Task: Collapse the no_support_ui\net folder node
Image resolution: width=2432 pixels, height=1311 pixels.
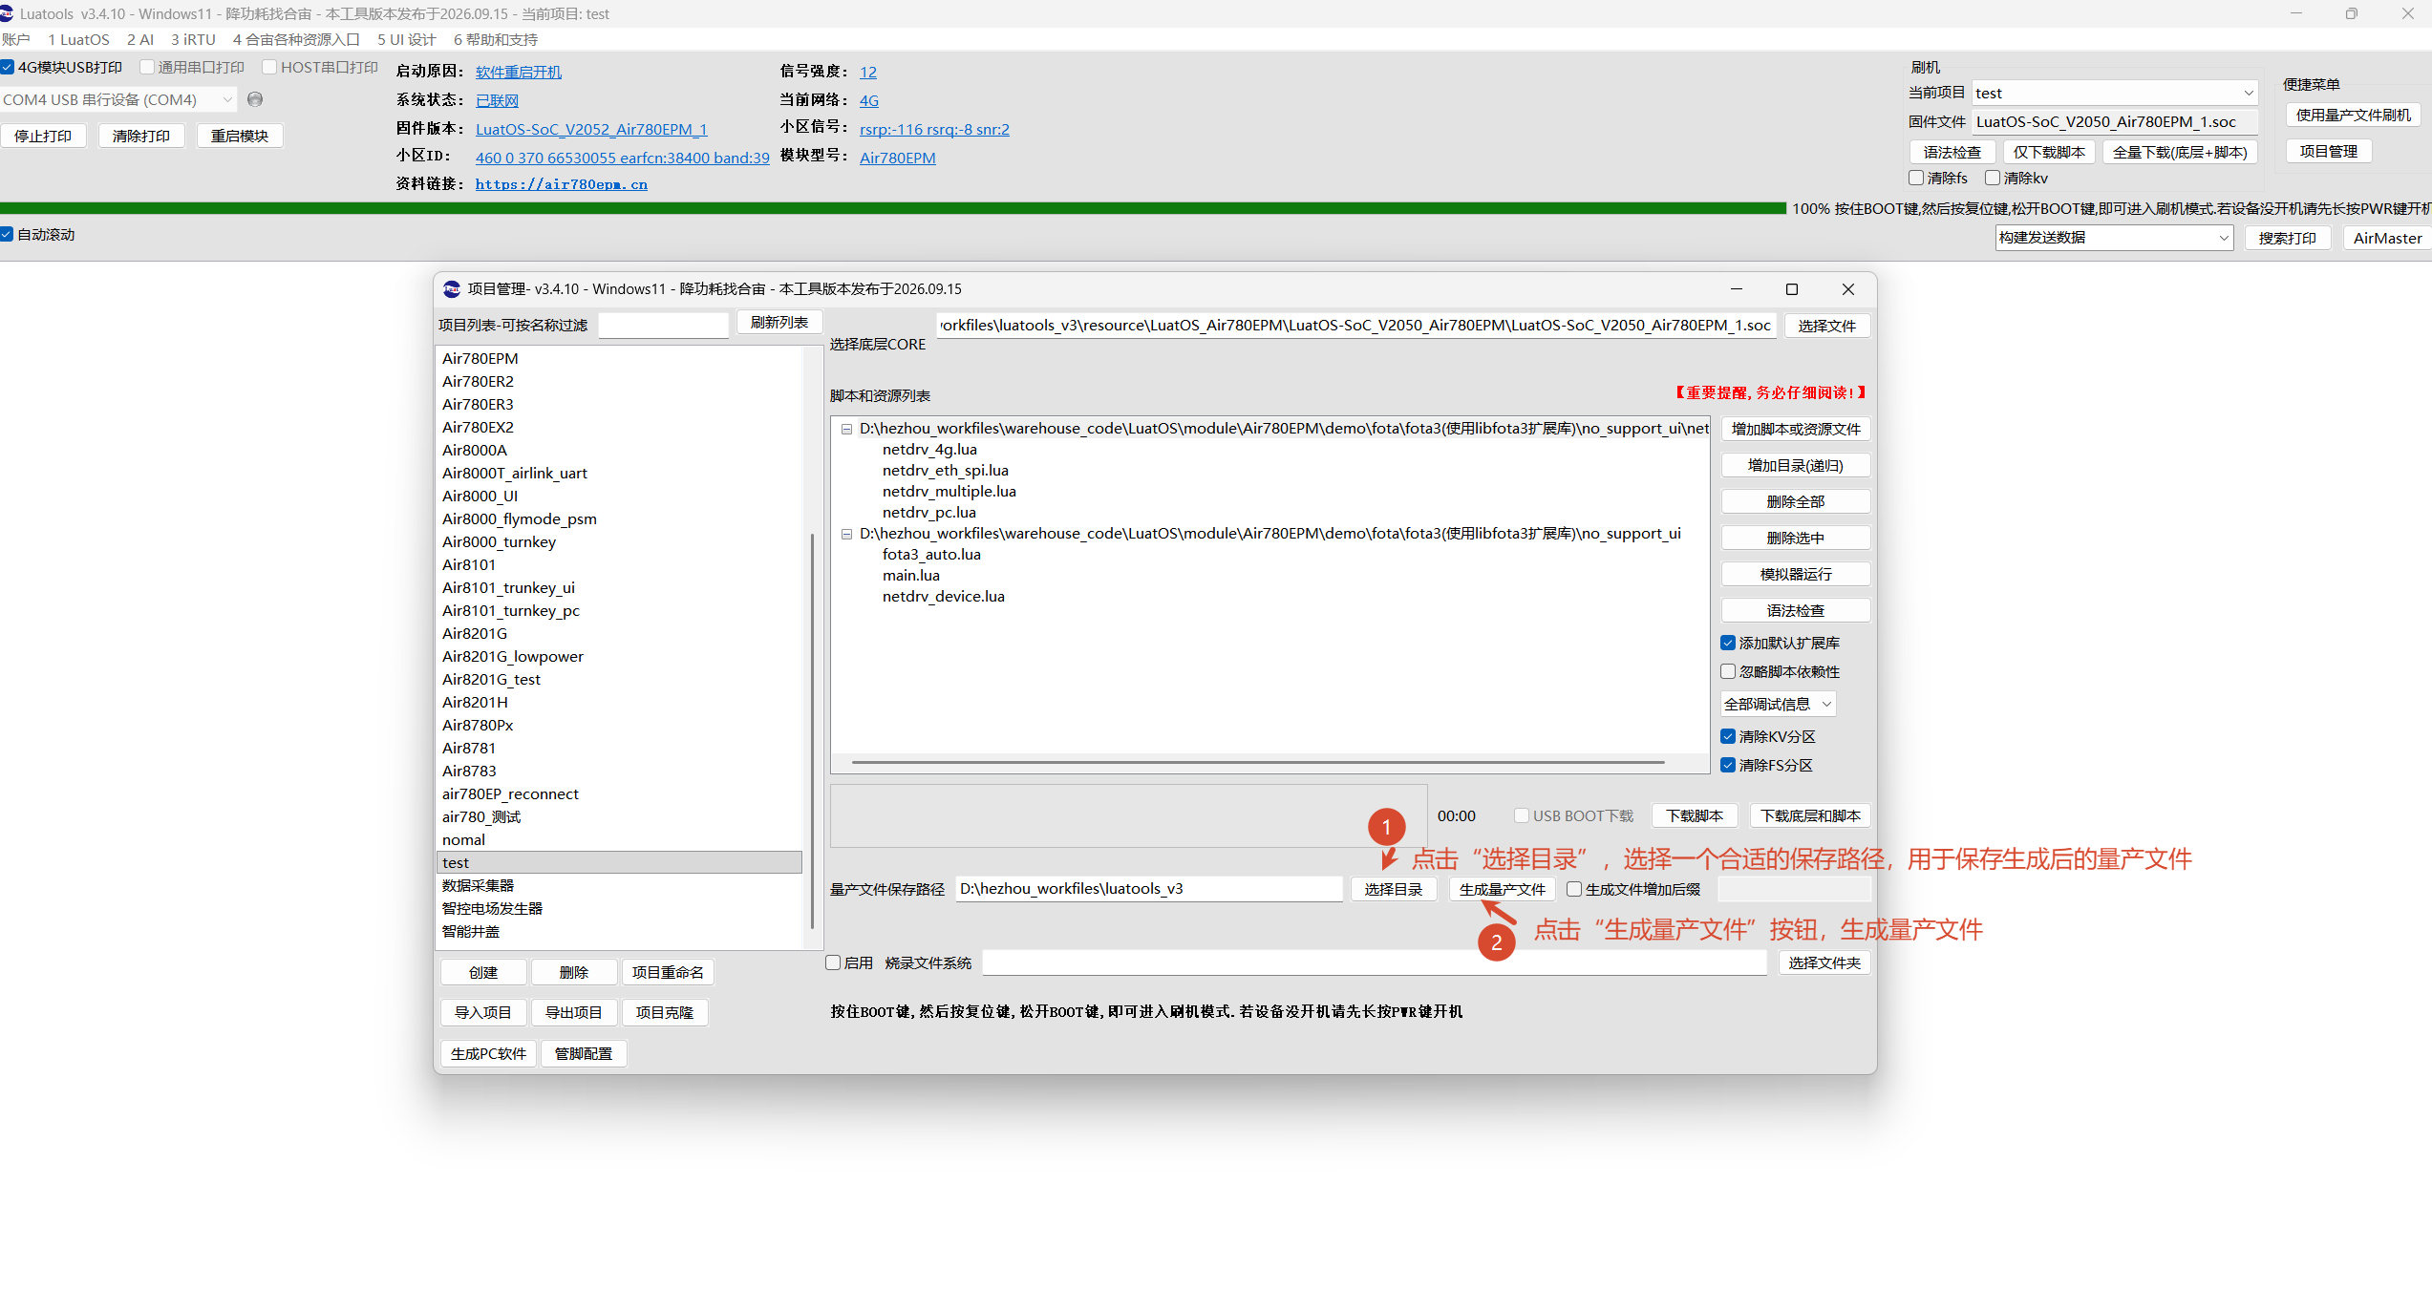Action: (x=846, y=429)
